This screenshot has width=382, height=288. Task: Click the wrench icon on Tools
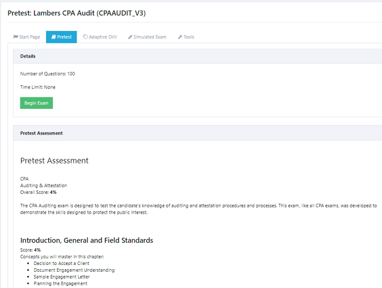pyautogui.click(x=180, y=37)
